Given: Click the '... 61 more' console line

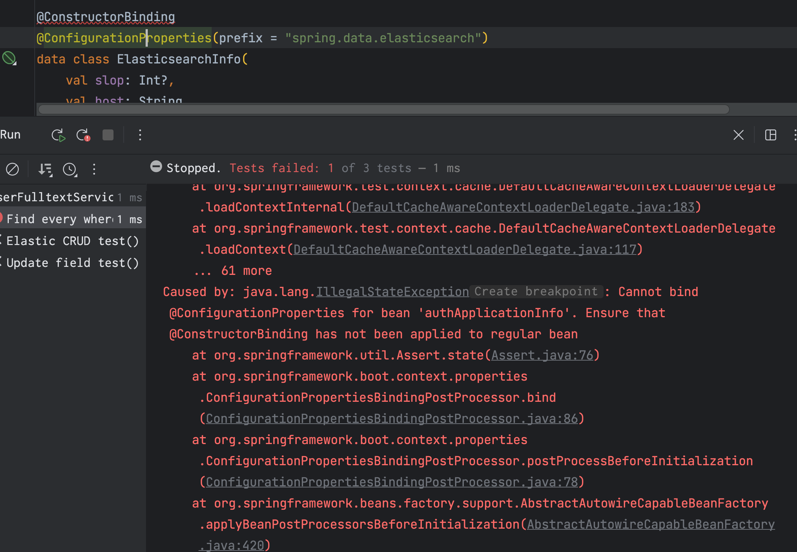Looking at the screenshot, I should (x=233, y=271).
